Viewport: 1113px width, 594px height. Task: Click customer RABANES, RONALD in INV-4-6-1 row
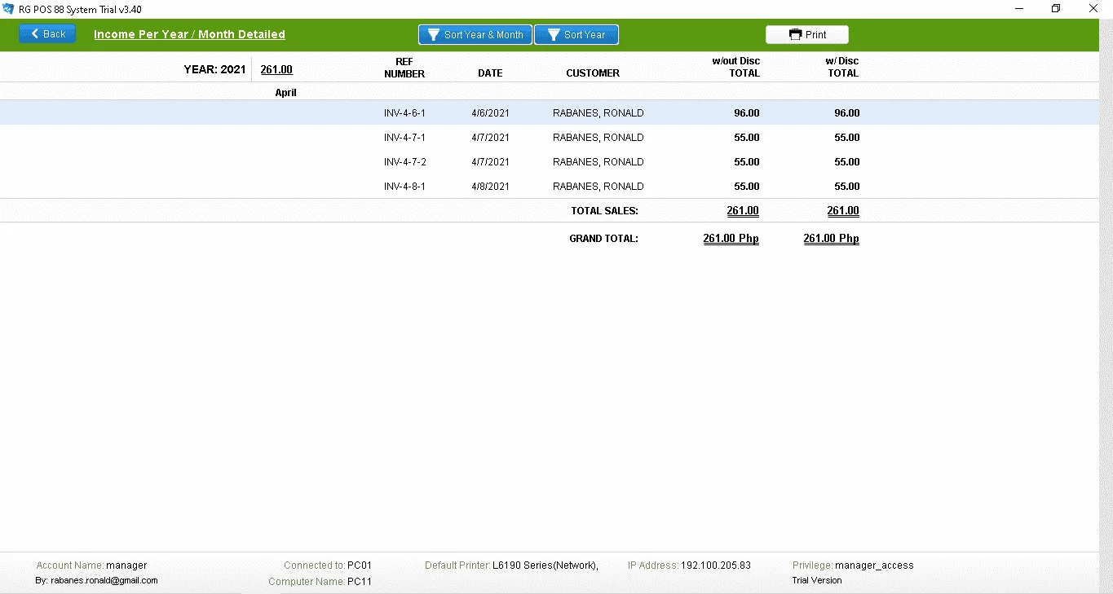(x=598, y=113)
